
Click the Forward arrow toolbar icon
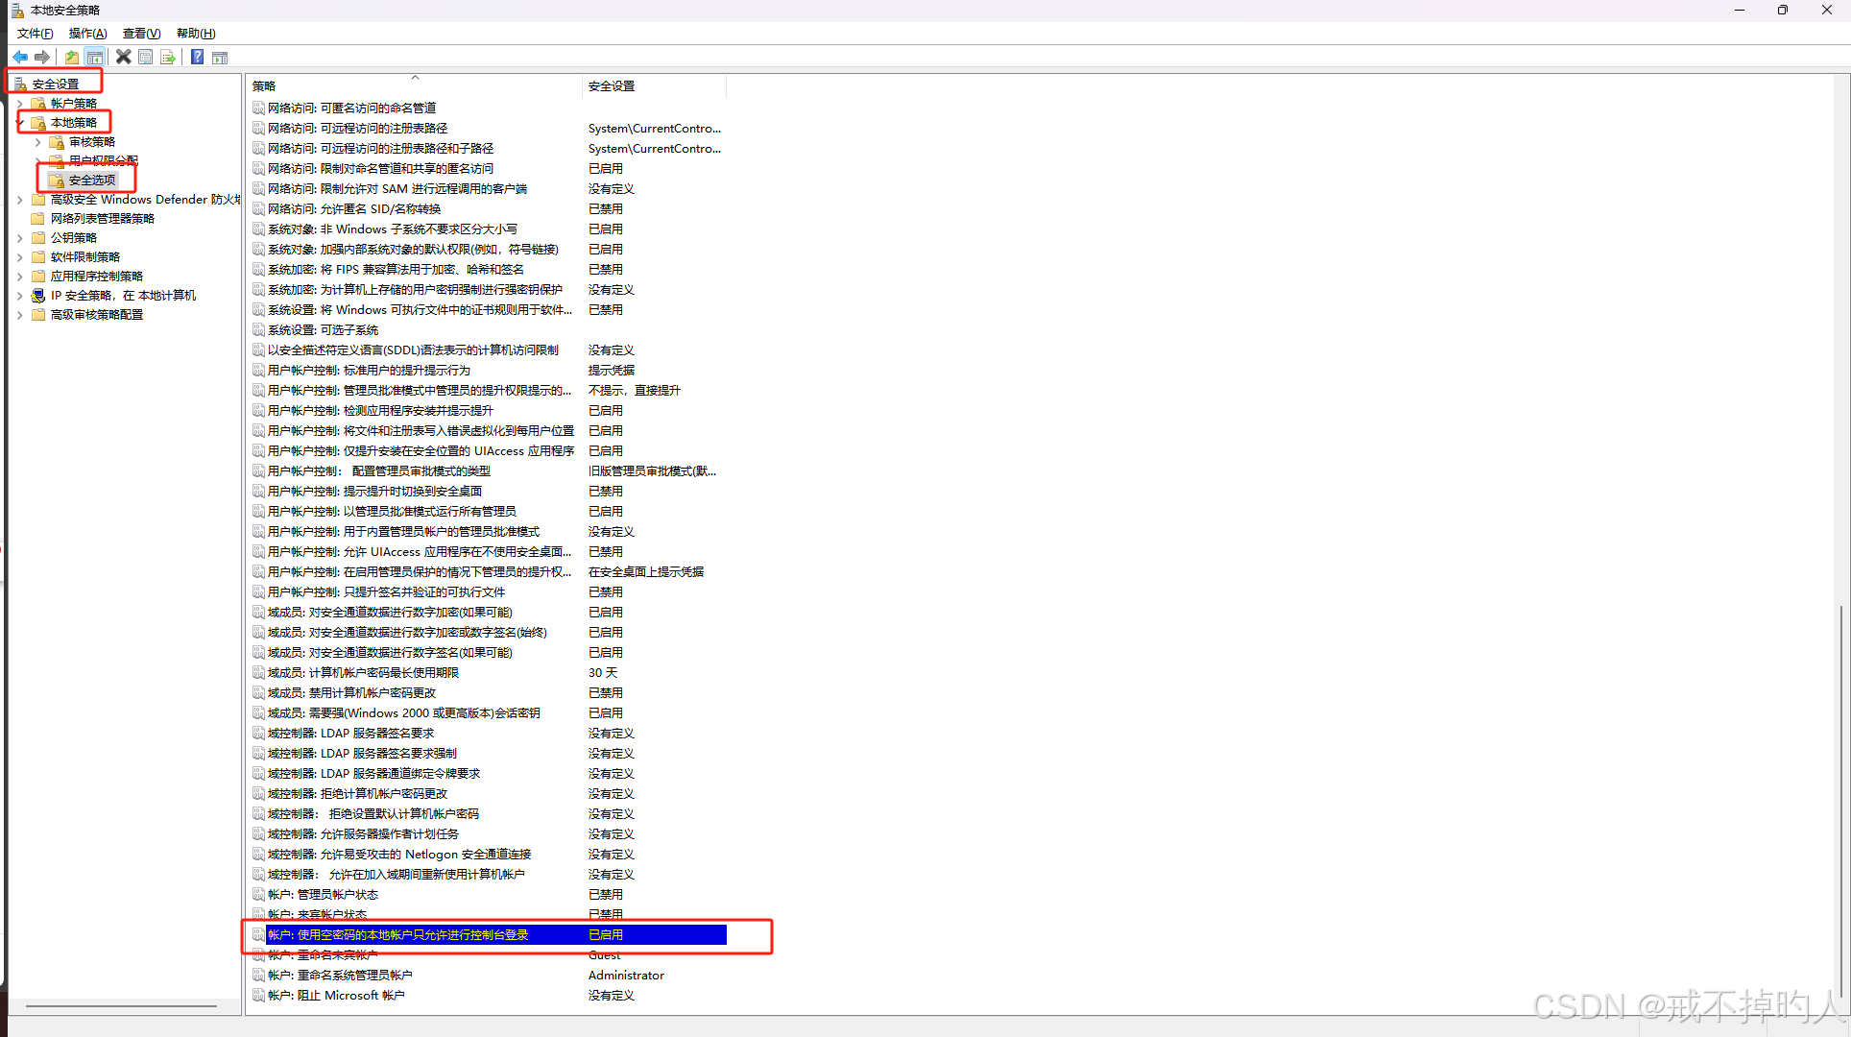click(42, 58)
